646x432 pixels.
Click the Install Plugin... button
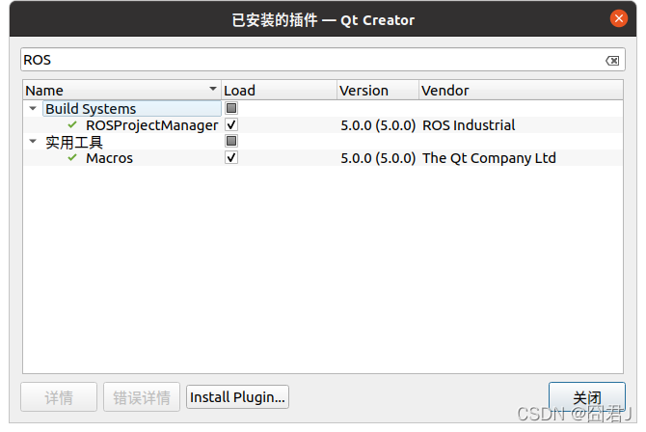(x=237, y=397)
